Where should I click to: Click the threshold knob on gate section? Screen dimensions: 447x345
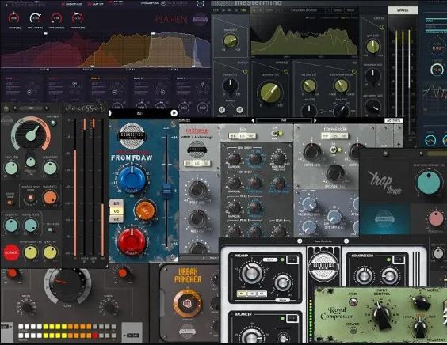(x=309, y=205)
